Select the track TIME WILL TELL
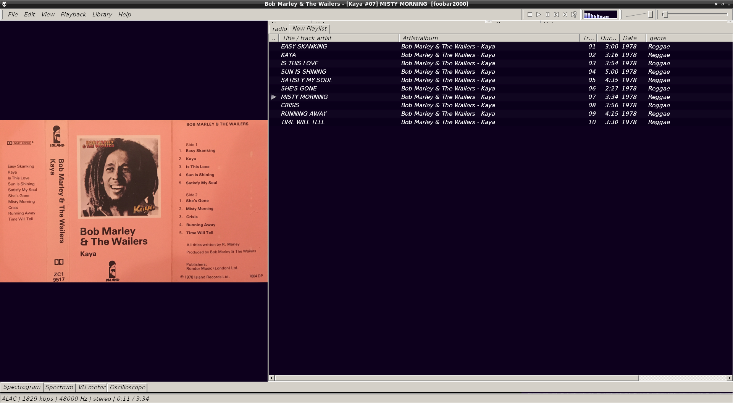 coord(501,122)
